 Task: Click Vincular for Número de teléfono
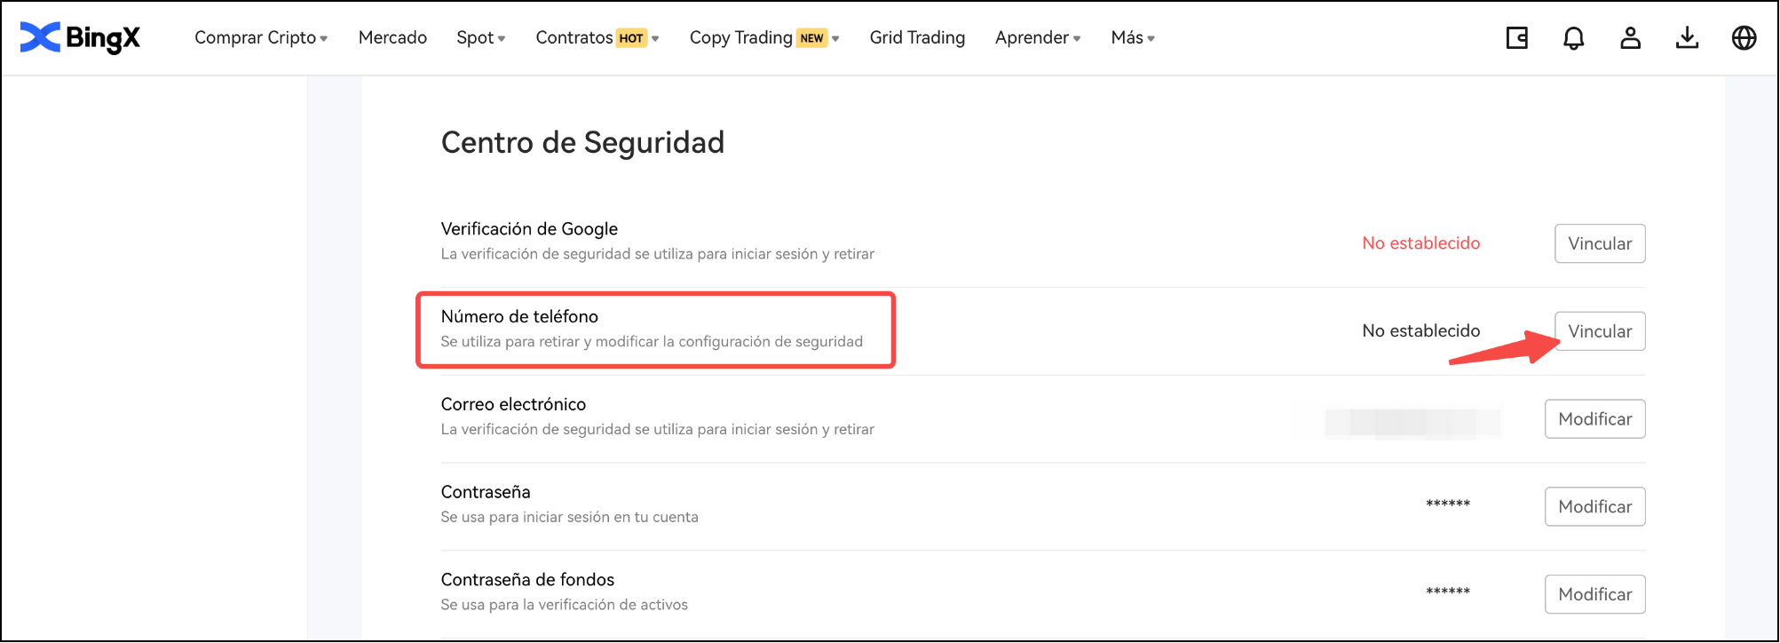pyautogui.click(x=1599, y=331)
